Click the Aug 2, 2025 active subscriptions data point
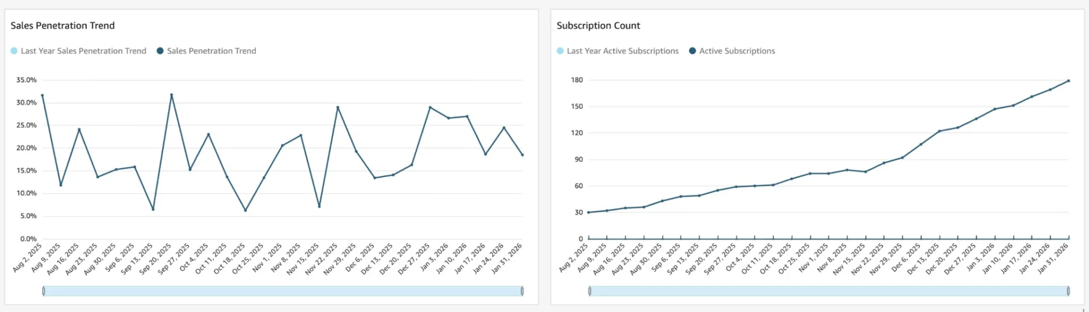Viewport: 1089px width, 312px height. pyautogui.click(x=589, y=212)
